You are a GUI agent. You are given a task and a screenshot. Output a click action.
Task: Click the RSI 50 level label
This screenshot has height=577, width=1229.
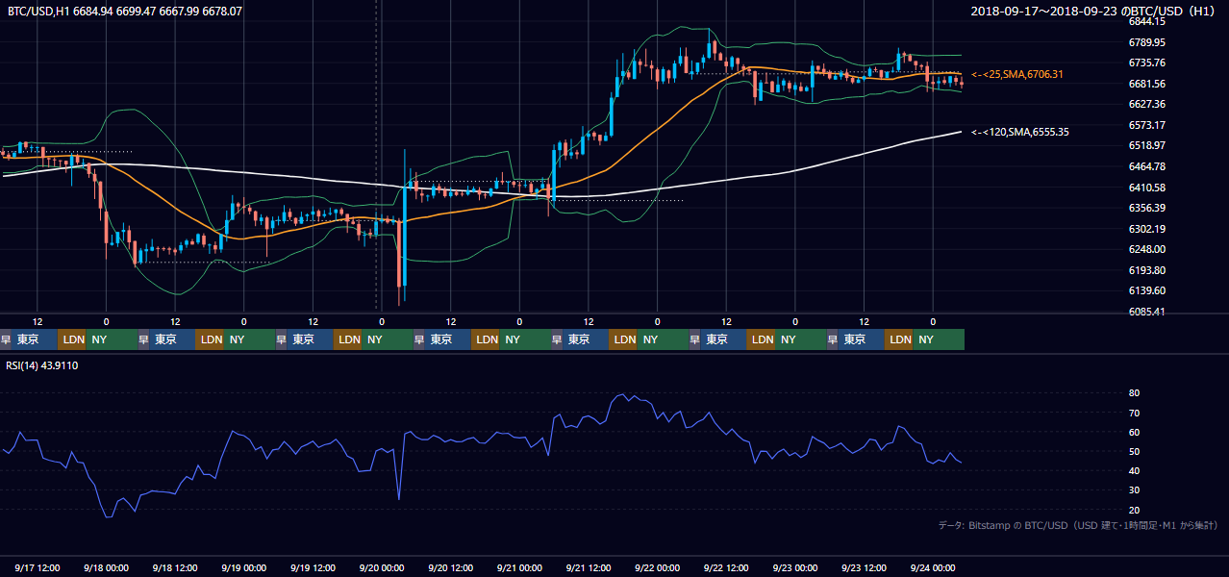click(x=1134, y=451)
